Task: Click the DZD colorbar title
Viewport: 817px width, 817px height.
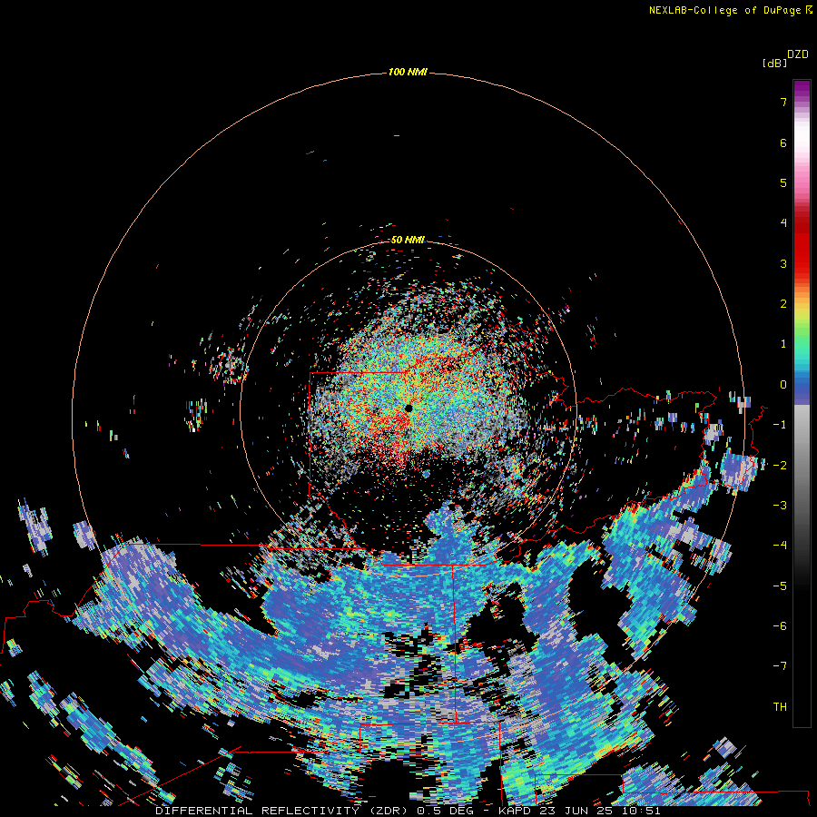Action: point(798,54)
